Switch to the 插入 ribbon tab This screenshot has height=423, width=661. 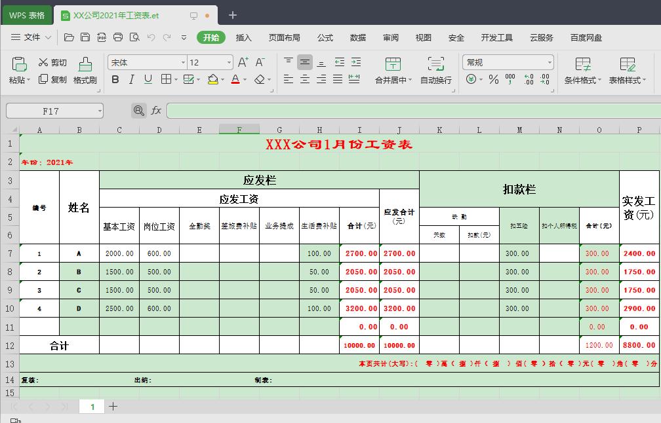243,37
